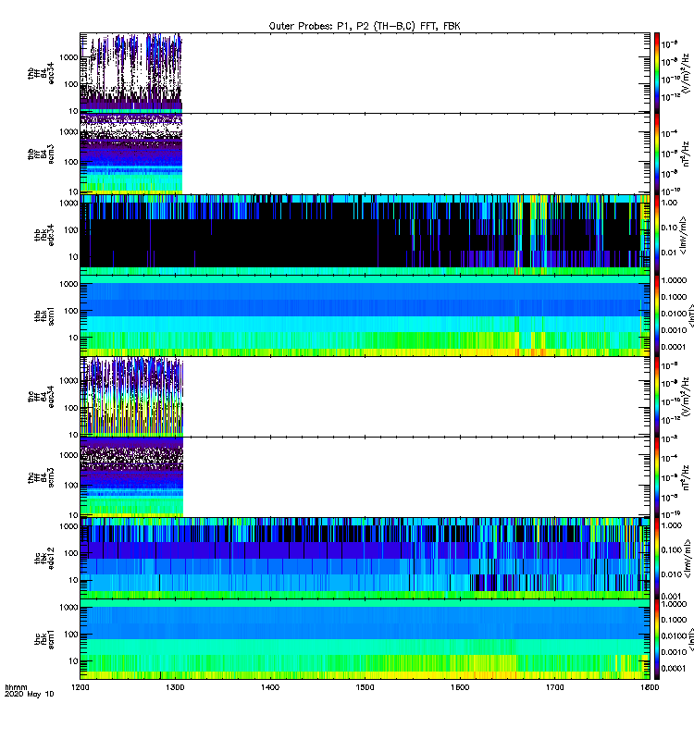694x740 pixels.
Task: Click the "1.00" value on thb edc34 color bar
Action: tap(669, 203)
